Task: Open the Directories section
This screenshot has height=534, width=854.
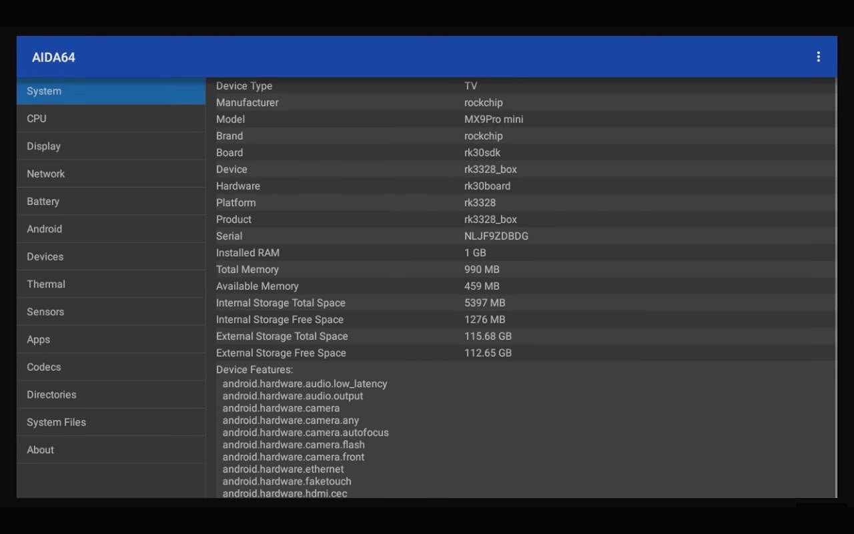Action: [x=111, y=394]
